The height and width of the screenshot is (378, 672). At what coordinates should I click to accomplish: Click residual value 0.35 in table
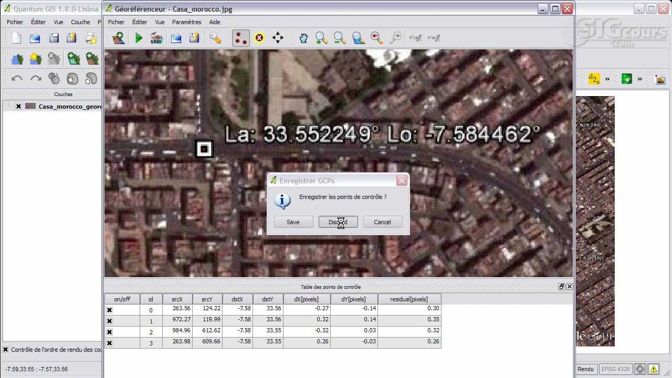pos(409,321)
